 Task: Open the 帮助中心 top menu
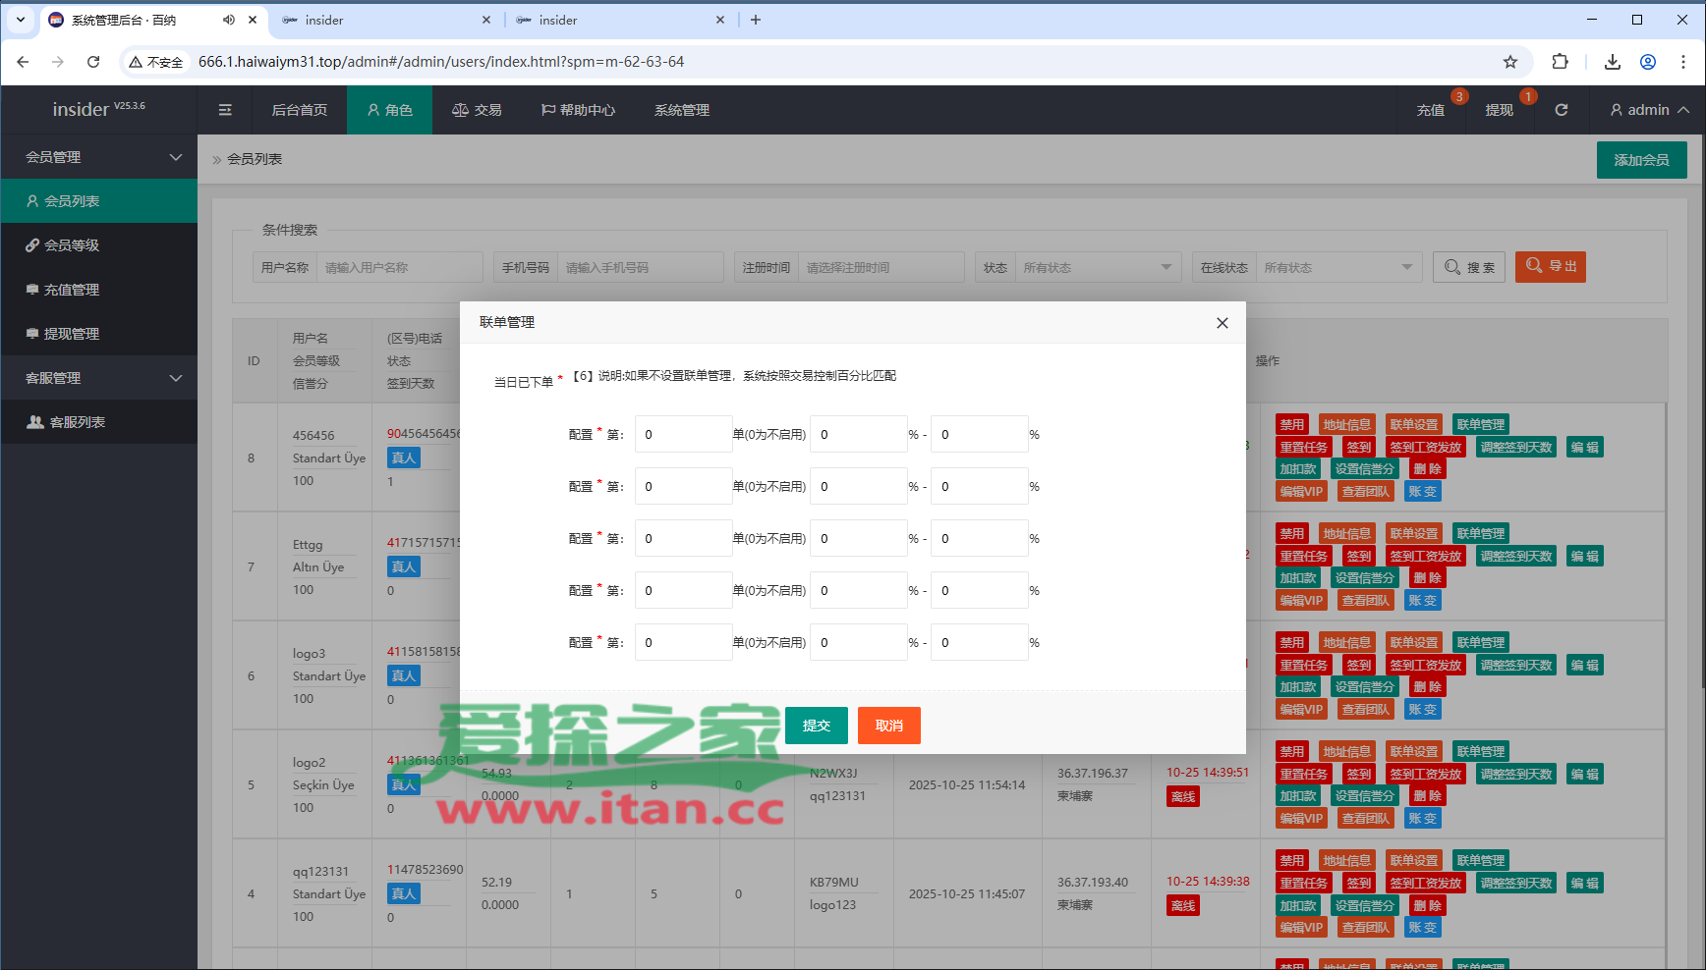tap(578, 110)
